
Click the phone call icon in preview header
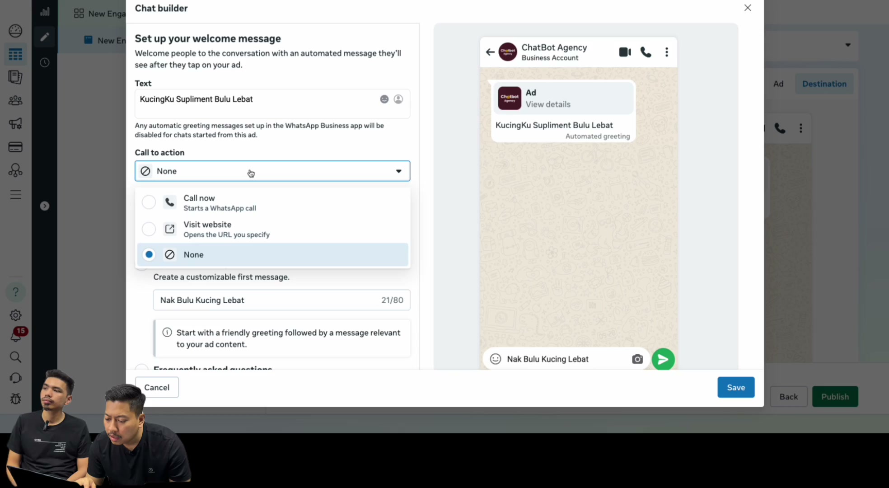click(646, 52)
